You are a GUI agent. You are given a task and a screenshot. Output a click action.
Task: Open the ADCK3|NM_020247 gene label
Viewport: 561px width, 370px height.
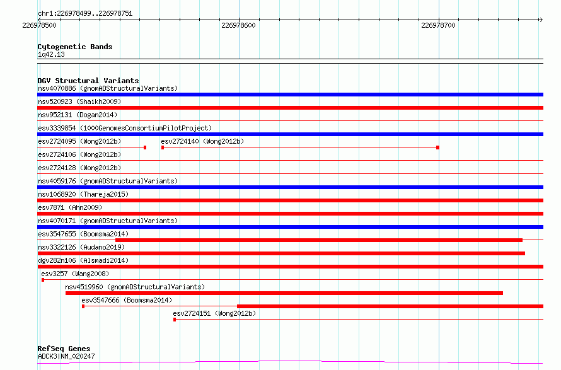pos(66,356)
